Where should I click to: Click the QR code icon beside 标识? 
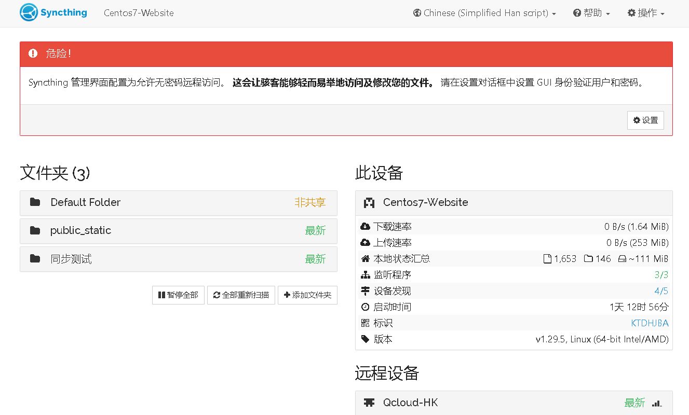point(365,323)
